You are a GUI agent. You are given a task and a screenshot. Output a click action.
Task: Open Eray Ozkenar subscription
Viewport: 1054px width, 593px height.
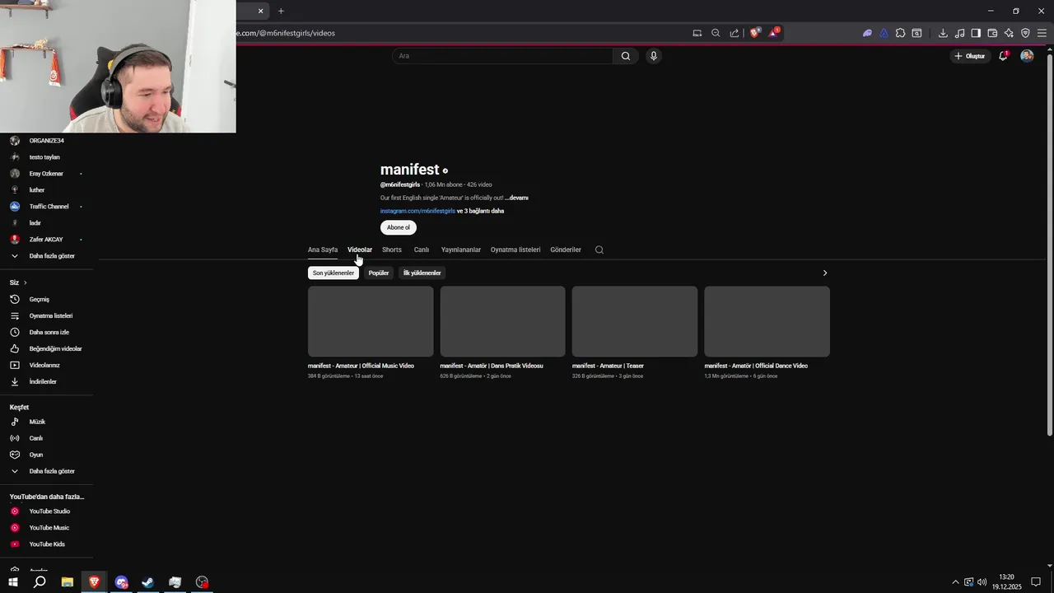click(47, 174)
